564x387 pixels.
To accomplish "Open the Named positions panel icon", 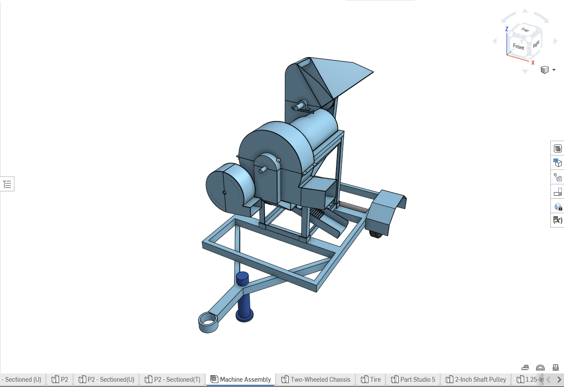I will tap(557, 191).
